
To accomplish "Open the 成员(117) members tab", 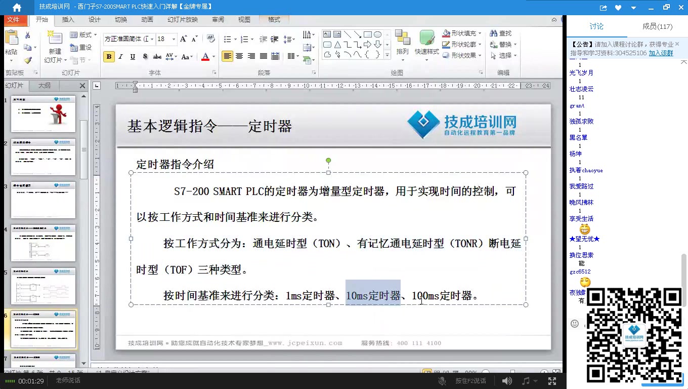I will pos(657,27).
